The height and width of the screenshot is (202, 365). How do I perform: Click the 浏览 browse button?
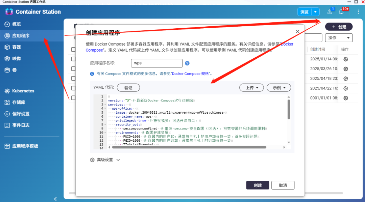click(x=305, y=12)
